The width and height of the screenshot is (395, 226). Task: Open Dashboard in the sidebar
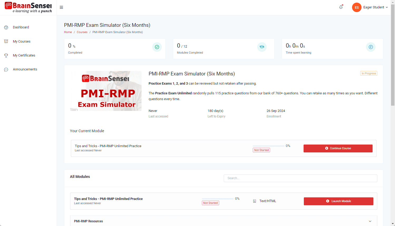click(x=21, y=27)
